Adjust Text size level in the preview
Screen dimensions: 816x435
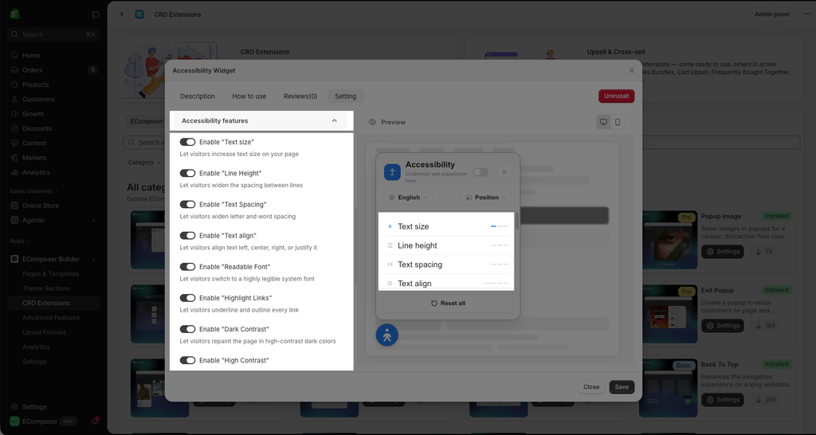pos(500,226)
